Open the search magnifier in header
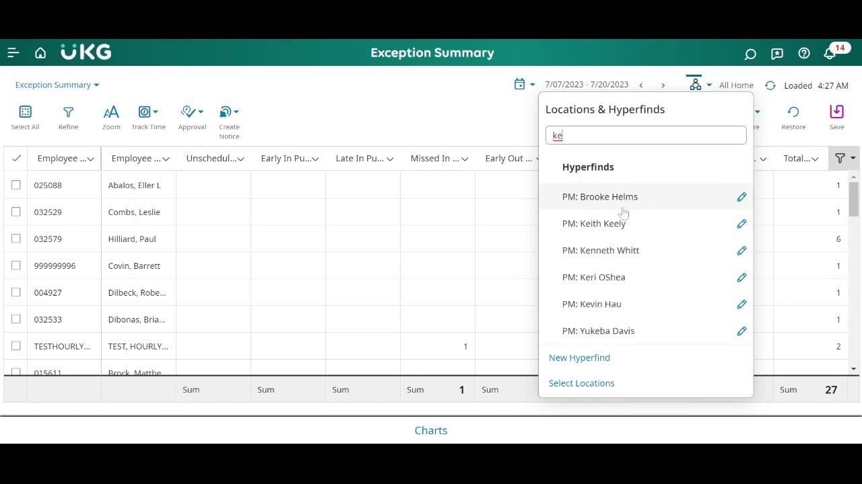Image resolution: width=862 pixels, height=484 pixels. click(x=750, y=53)
